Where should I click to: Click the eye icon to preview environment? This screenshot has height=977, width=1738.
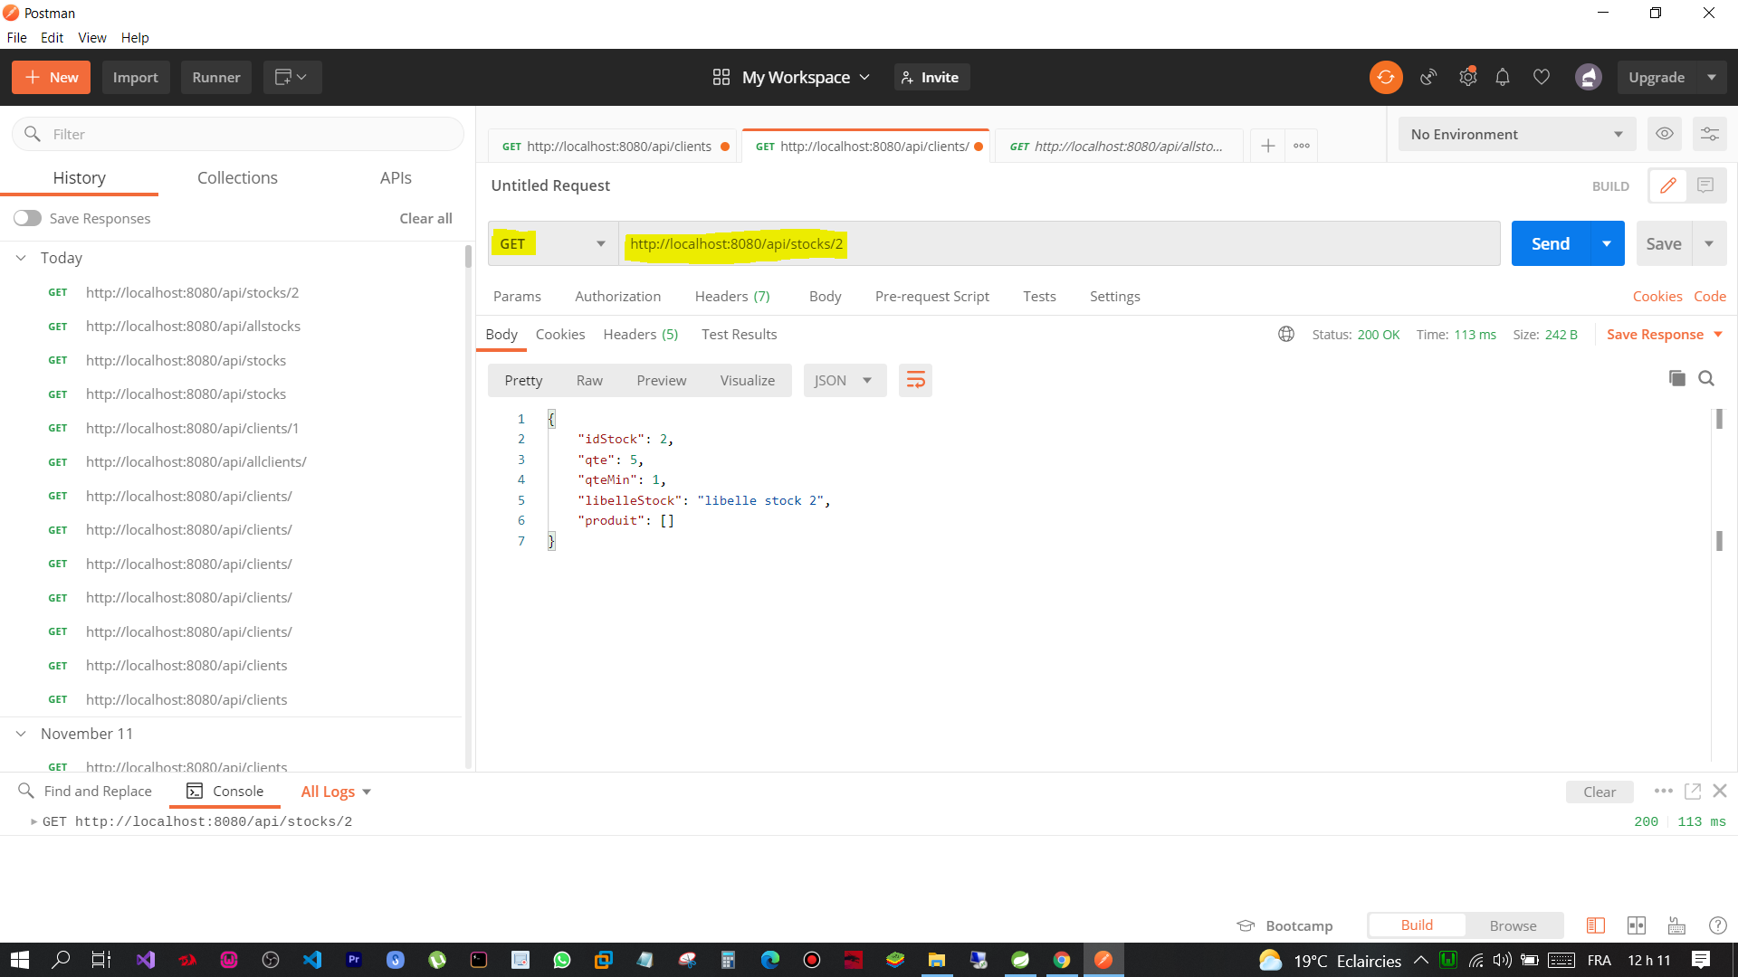tap(1664, 134)
